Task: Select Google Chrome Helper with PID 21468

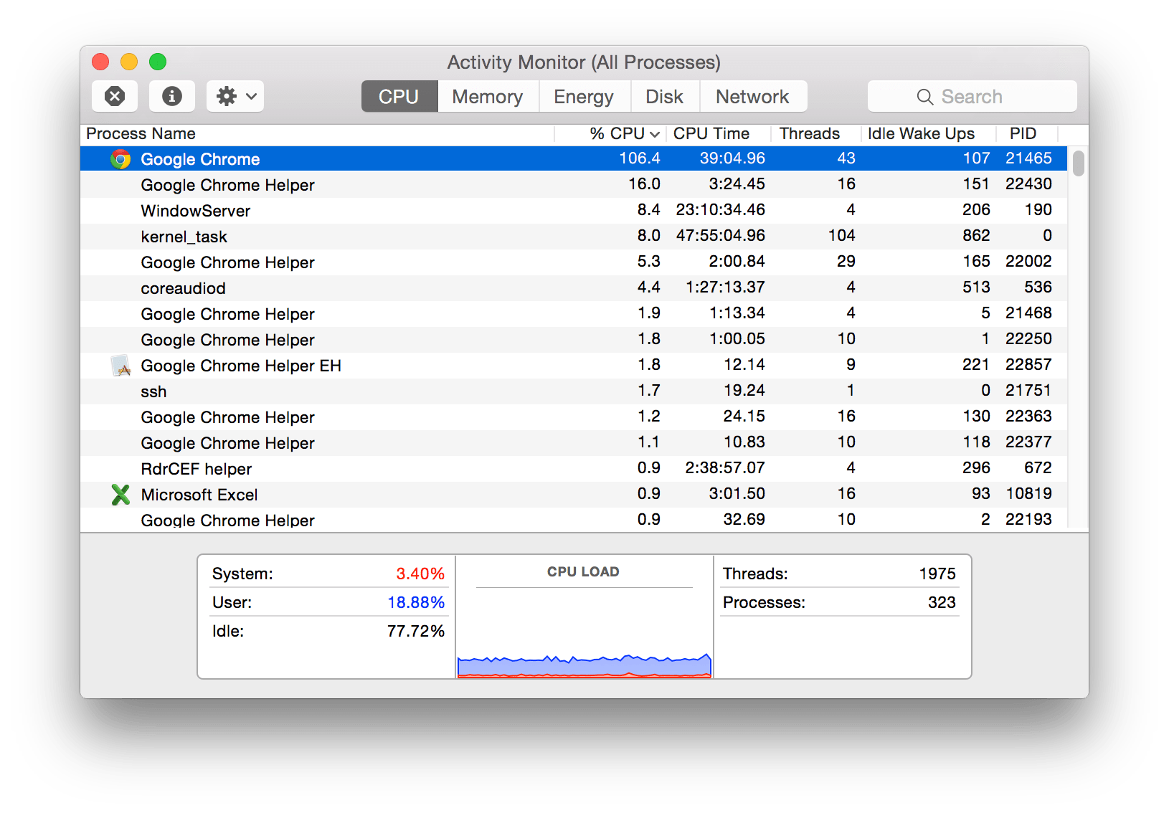Action: [x=227, y=314]
